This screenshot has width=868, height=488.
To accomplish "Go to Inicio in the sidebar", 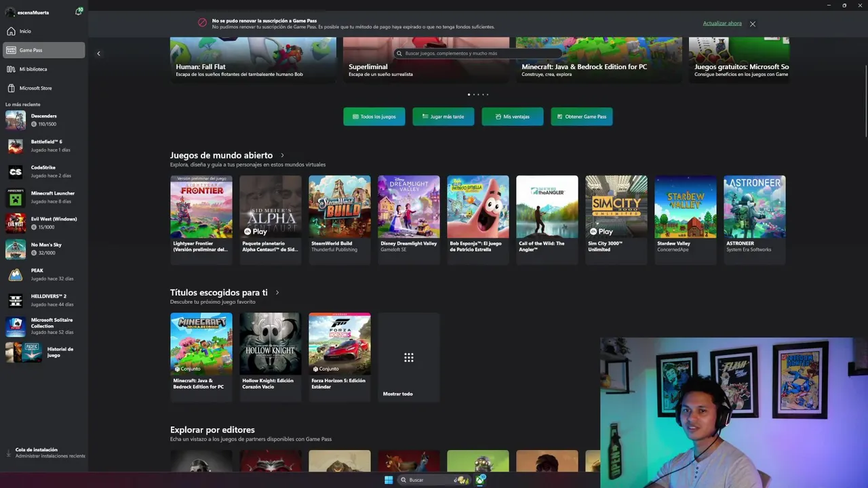I will tap(44, 31).
